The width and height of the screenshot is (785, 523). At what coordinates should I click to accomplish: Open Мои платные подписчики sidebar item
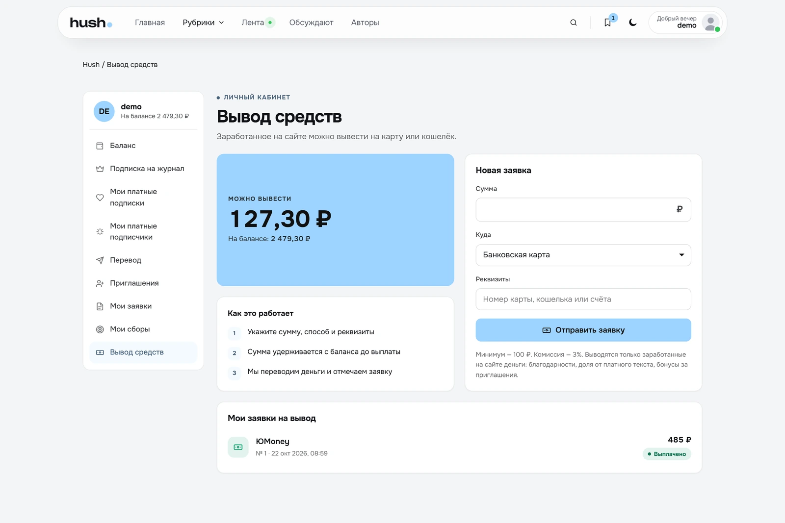pos(143,231)
